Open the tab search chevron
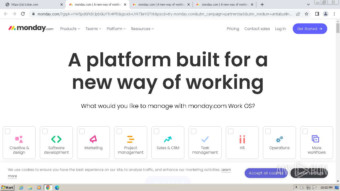This screenshot has width=340, height=191. [x=308, y=5]
